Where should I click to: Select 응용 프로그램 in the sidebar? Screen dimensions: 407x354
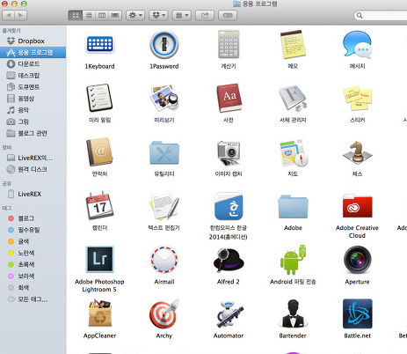tap(33, 52)
